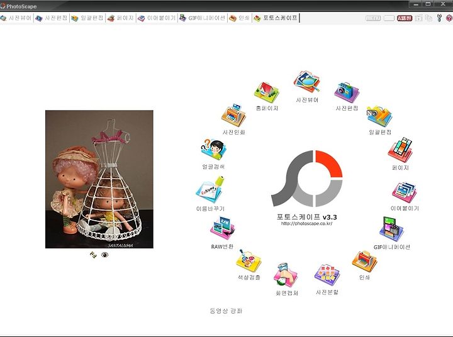Image resolution: width=453 pixels, height=337 pixels.
Task: Open settings with the wrench icon
Action: pyautogui.click(x=439, y=18)
